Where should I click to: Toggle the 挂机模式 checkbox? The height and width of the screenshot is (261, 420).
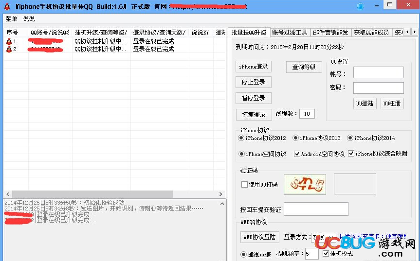pos(326,254)
